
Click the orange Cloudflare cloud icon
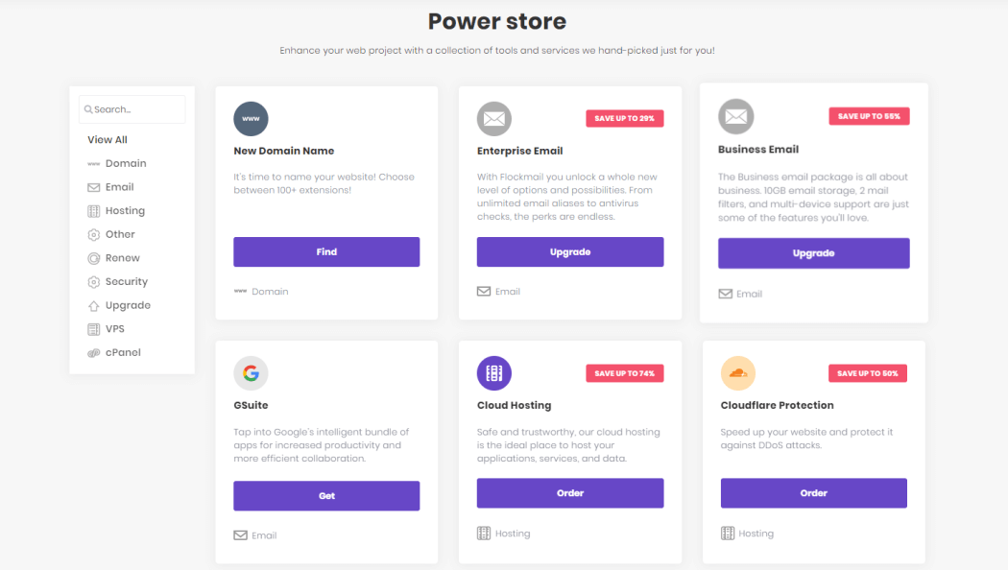[737, 372]
